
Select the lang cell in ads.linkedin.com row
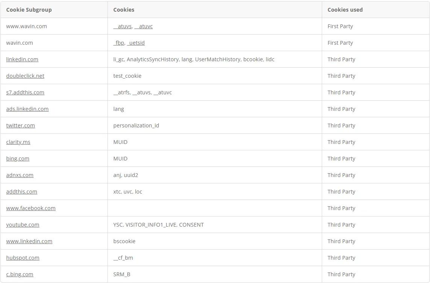pyautogui.click(x=215, y=109)
